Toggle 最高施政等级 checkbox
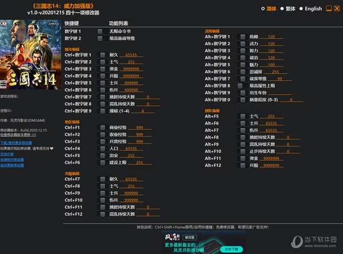 (x=101, y=38)
